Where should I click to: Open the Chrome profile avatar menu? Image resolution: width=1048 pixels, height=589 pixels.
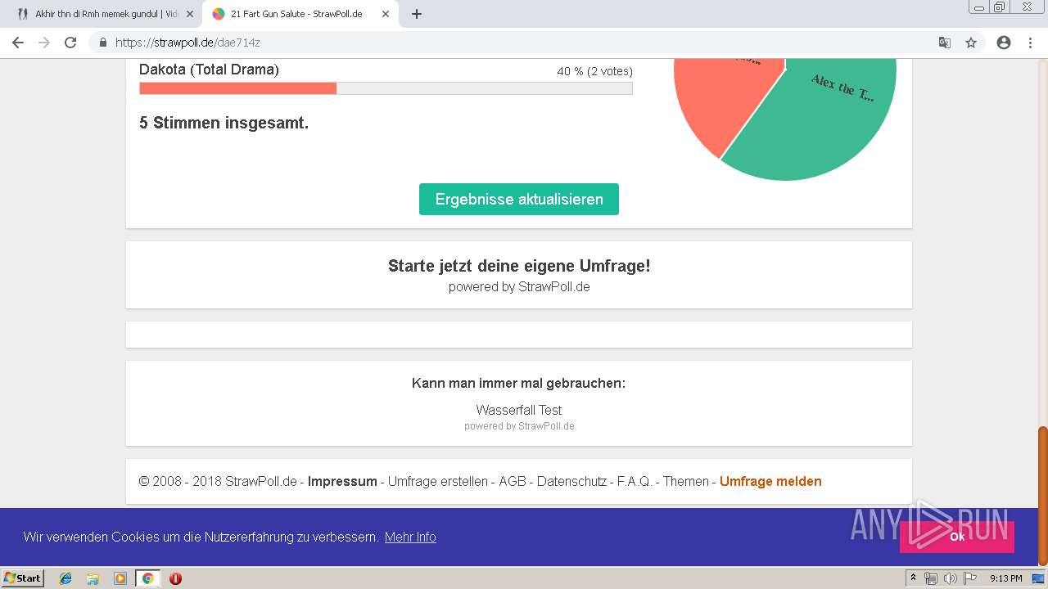click(1004, 43)
